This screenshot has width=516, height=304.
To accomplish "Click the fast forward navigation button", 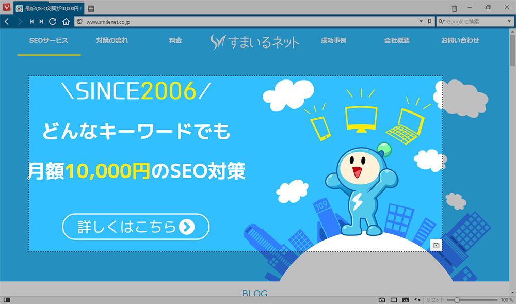I will [41, 22].
